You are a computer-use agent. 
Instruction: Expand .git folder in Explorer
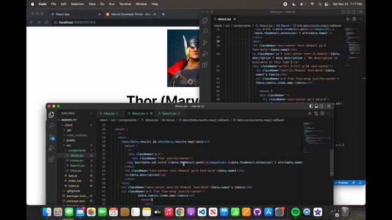[69, 130]
